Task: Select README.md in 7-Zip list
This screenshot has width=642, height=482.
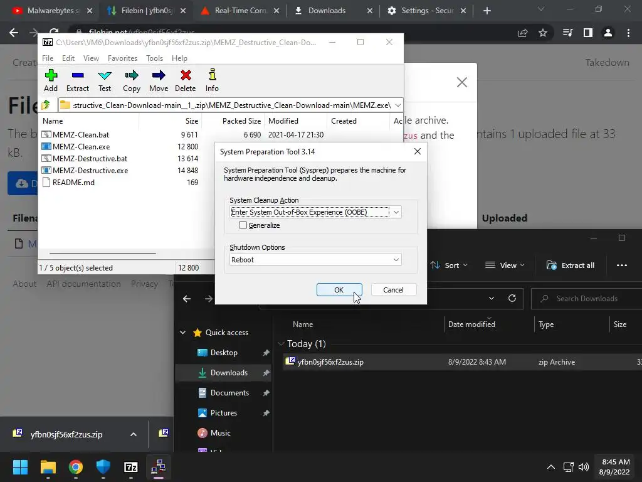Action: click(73, 183)
